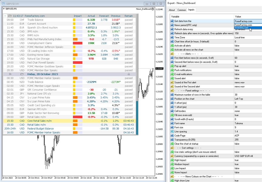Viewport: 262px width, 182px height.
Task: Select the 'Position on the chart' value Left Top
Action: 239,99
